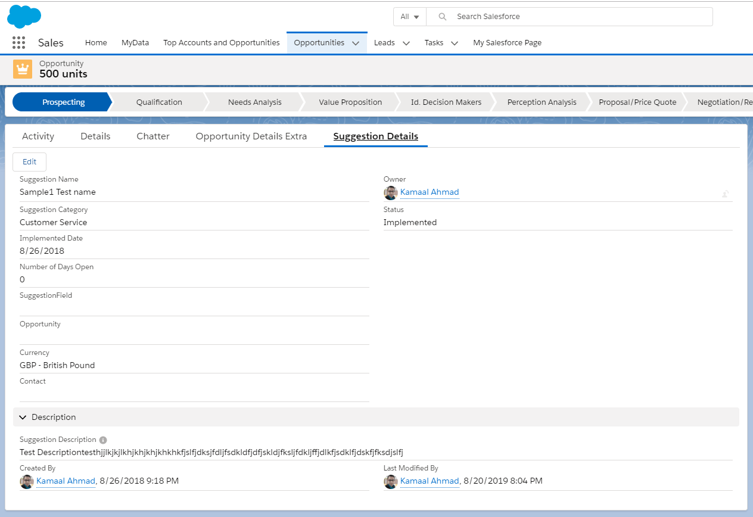Collapse the Description section
This screenshot has height=517, width=753.
(23, 418)
